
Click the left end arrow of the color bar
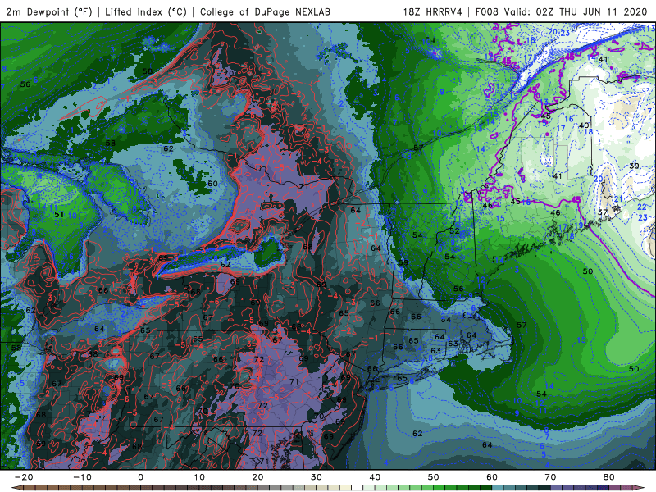[x=16, y=488]
